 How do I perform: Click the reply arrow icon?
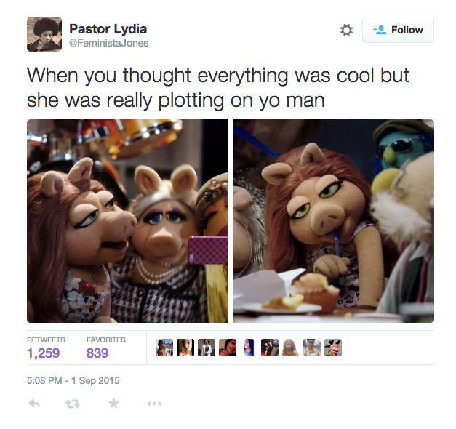34,404
